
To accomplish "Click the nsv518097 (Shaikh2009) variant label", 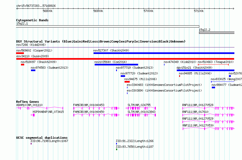I will coord(39,62).
